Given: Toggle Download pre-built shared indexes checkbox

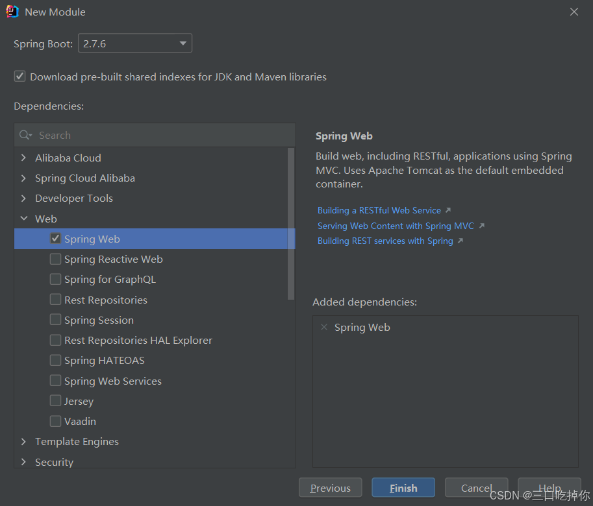Looking at the screenshot, I should [x=19, y=77].
